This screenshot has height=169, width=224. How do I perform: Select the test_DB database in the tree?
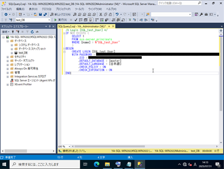click(x=23, y=53)
